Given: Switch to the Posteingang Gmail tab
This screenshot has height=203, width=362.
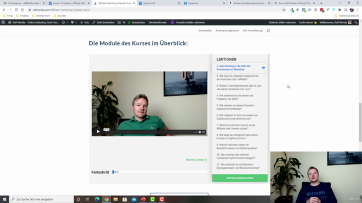Looking at the screenshot, I should tap(24, 3).
